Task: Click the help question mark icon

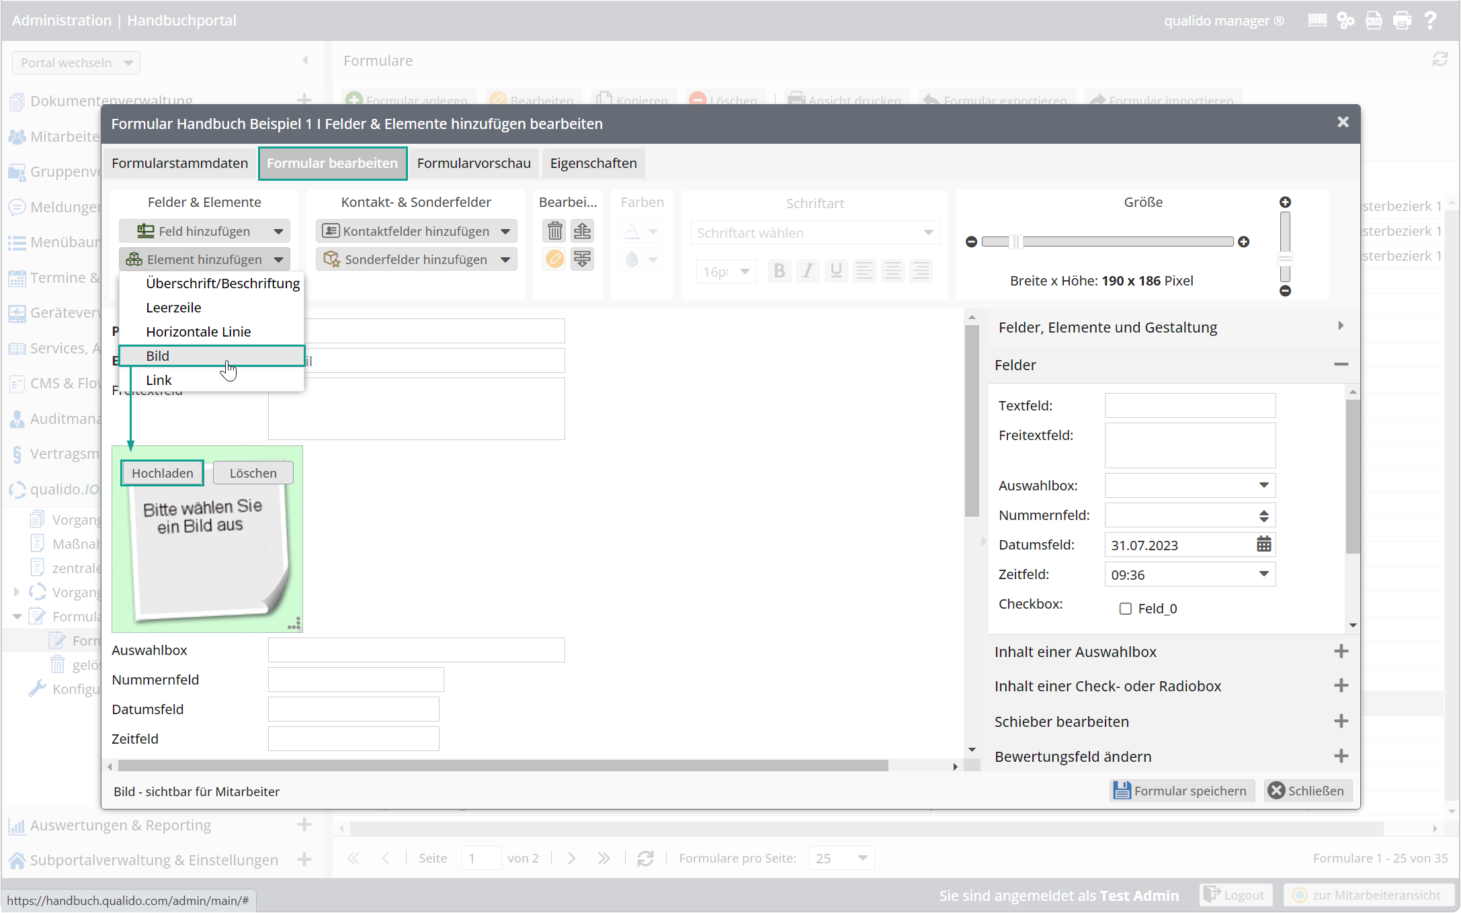Action: click(x=1430, y=20)
